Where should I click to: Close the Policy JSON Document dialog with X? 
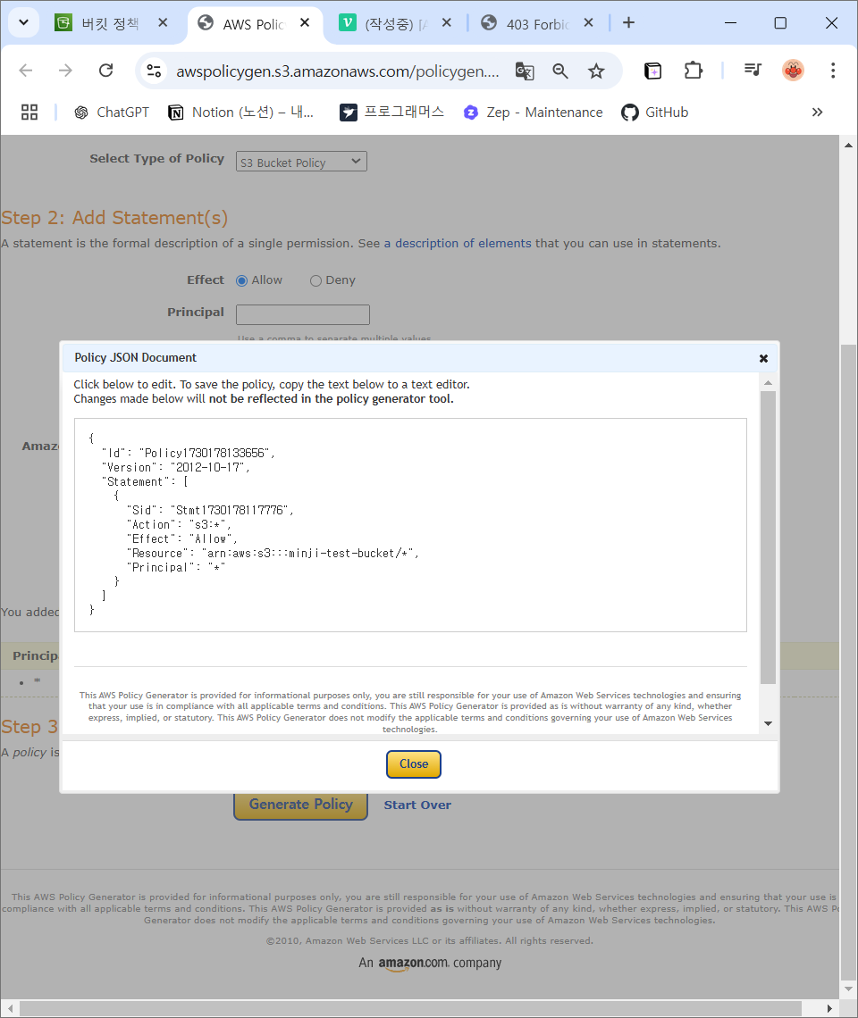764,358
